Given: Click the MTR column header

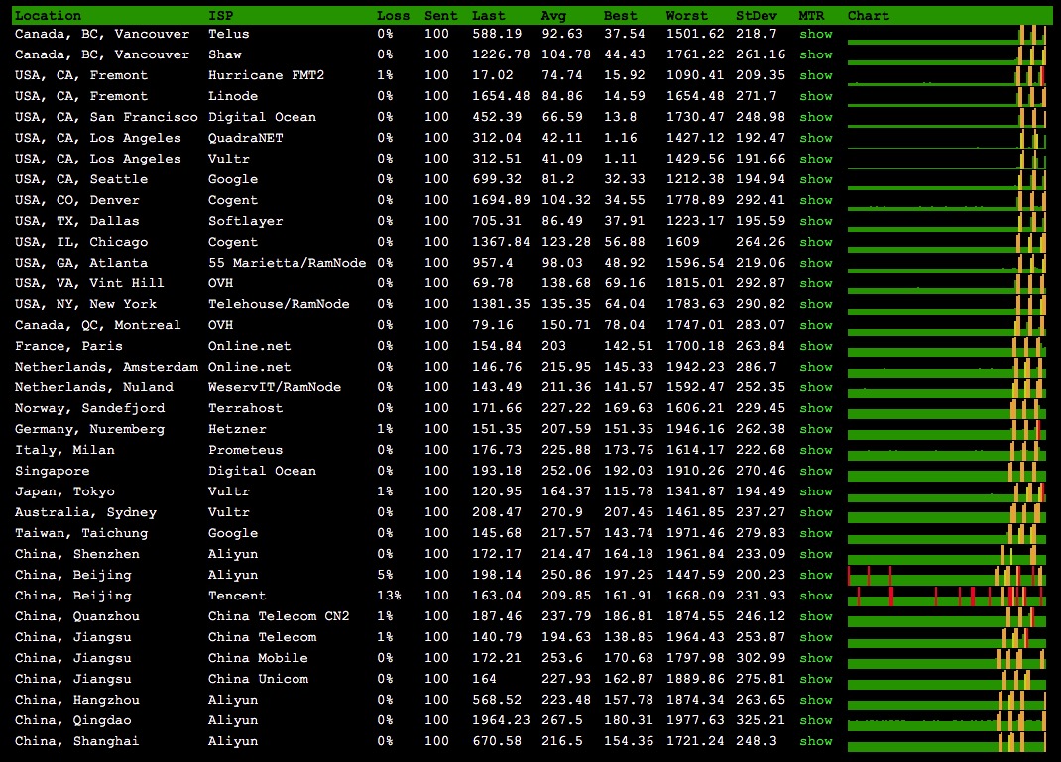Looking at the screenshot, I should (x=811, y=15).
